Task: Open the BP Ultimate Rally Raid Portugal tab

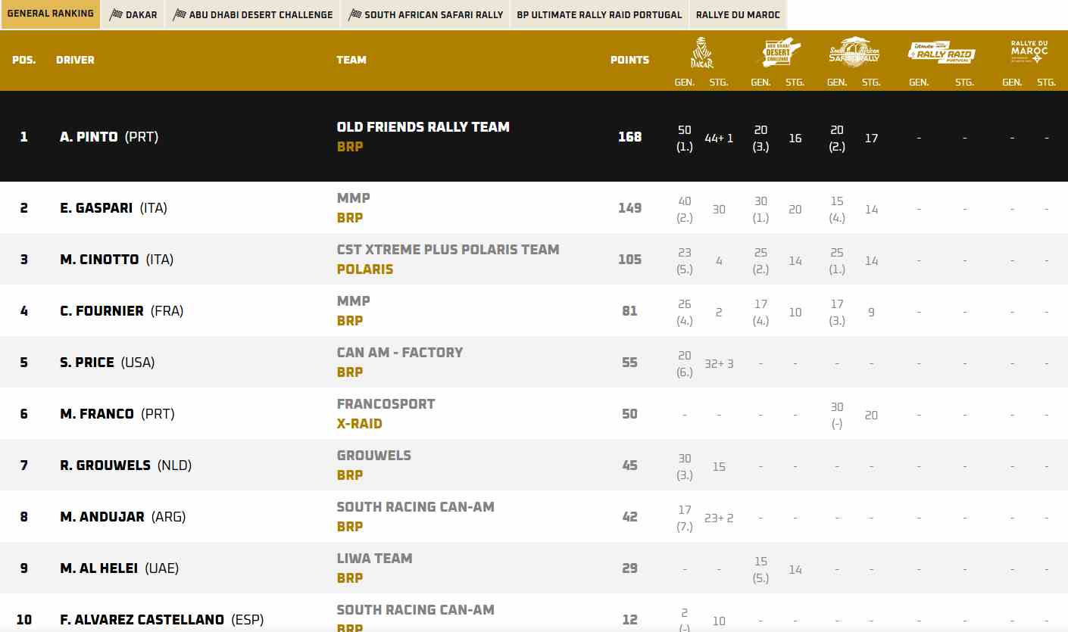Action: point(599,14)
